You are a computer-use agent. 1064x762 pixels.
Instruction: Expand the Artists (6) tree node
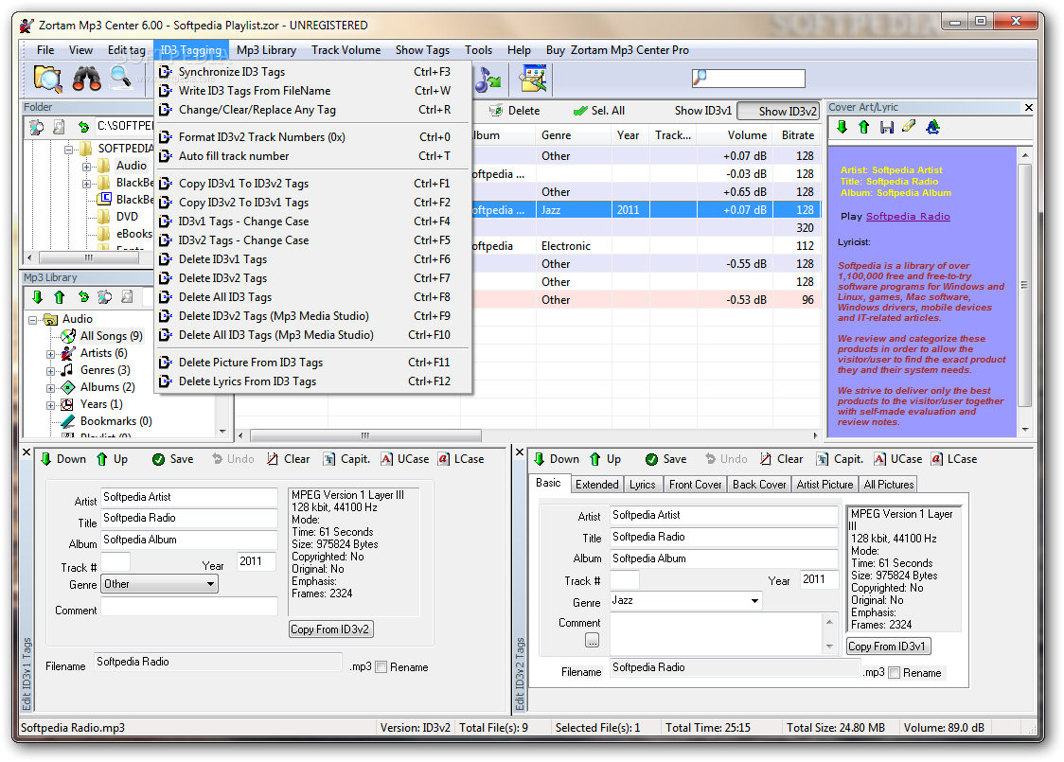[x=50, y=354]
